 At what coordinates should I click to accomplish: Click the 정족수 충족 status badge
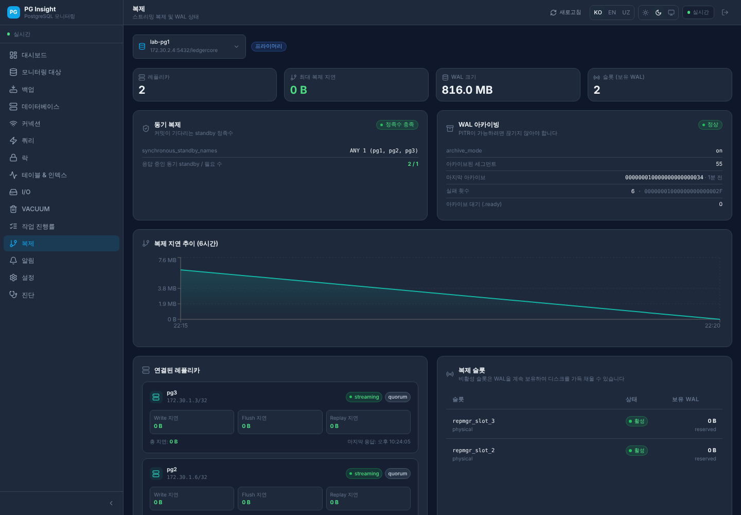click(x=397, y=125)
